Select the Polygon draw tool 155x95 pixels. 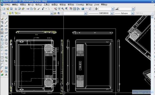point(6,29)
